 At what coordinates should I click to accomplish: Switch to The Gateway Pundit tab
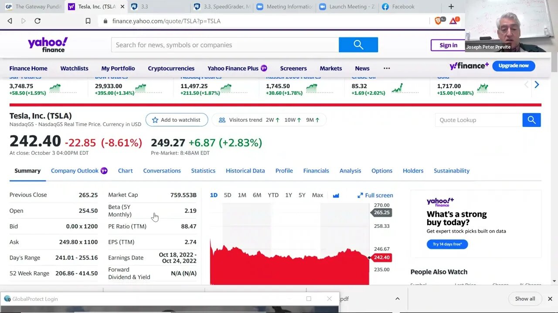[x=33, y=7]
